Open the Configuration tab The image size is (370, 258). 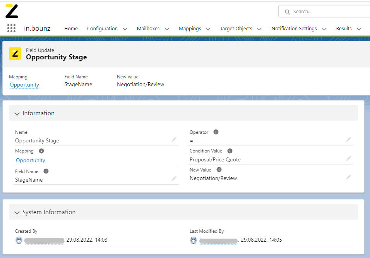(x=102, y=29)
